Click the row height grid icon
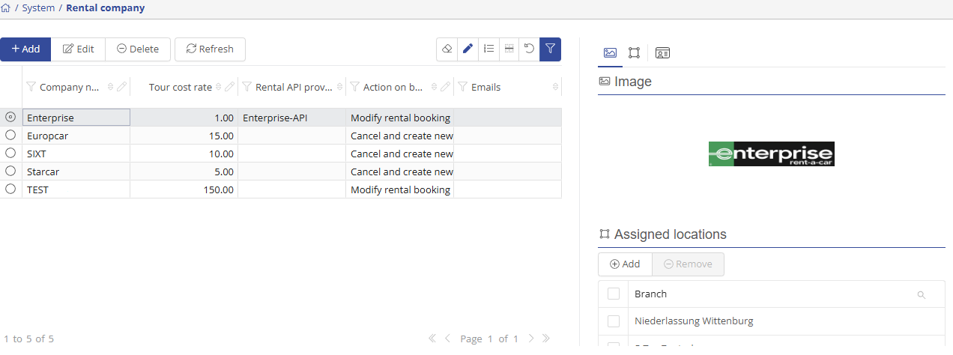Screen dimensions: 953x355 point(509,49)
